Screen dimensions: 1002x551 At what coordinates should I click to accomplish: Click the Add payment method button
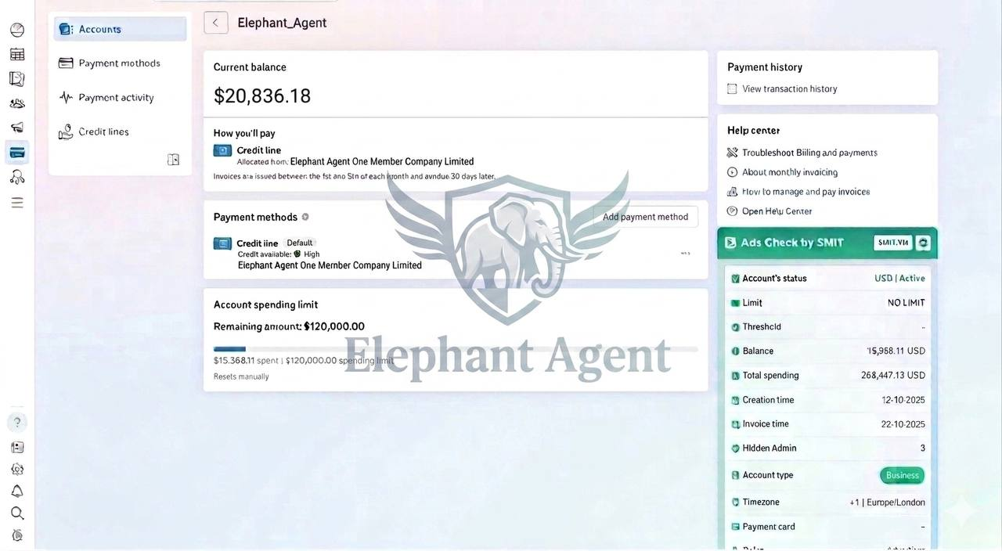645,217
